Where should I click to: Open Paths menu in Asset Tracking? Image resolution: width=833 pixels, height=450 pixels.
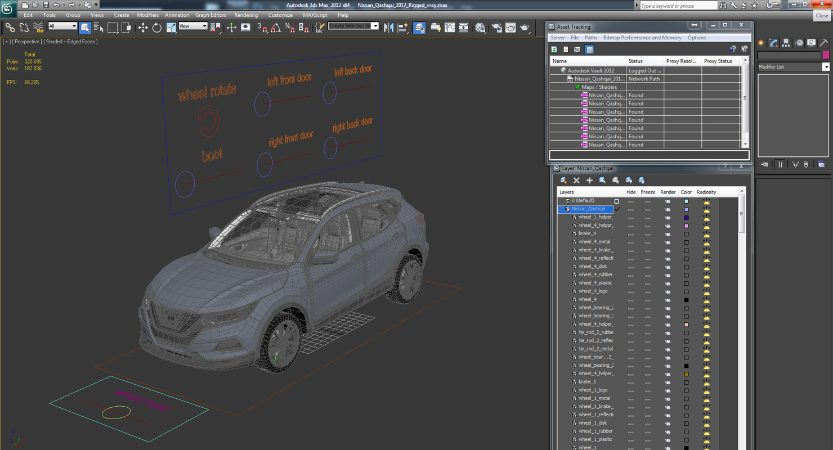[x=591, y=38]
